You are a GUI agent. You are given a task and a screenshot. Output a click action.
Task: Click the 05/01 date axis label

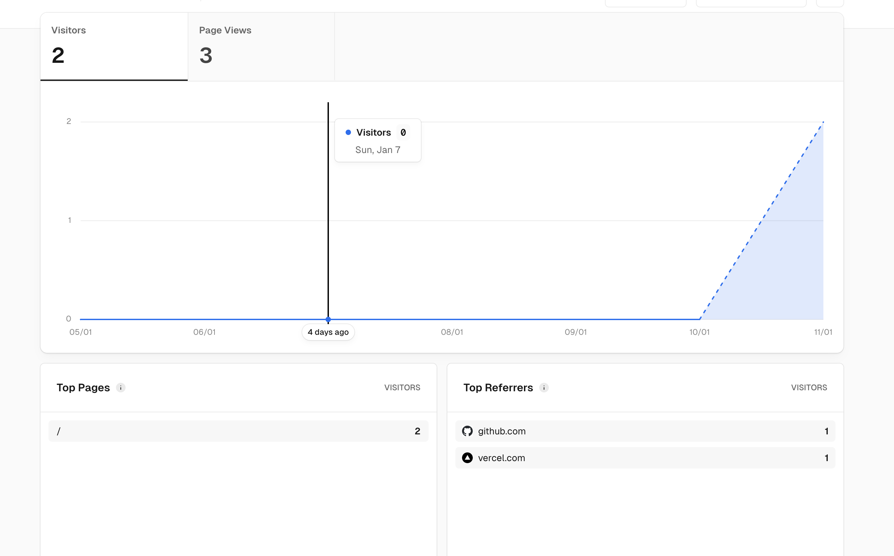81,332
